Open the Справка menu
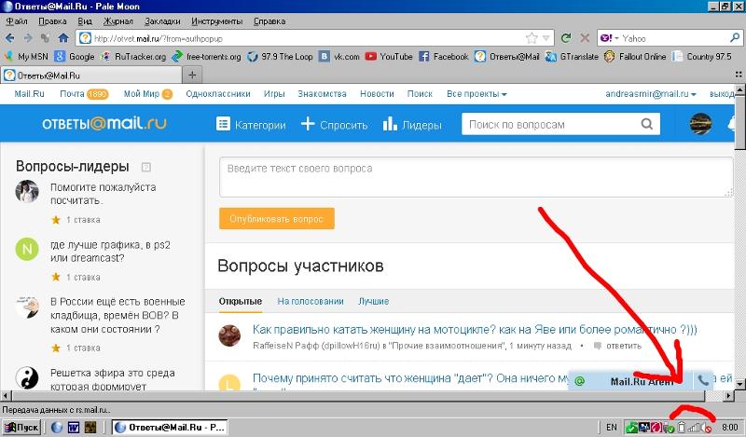This screenshot has width=746, height=437. click(269, 20)
